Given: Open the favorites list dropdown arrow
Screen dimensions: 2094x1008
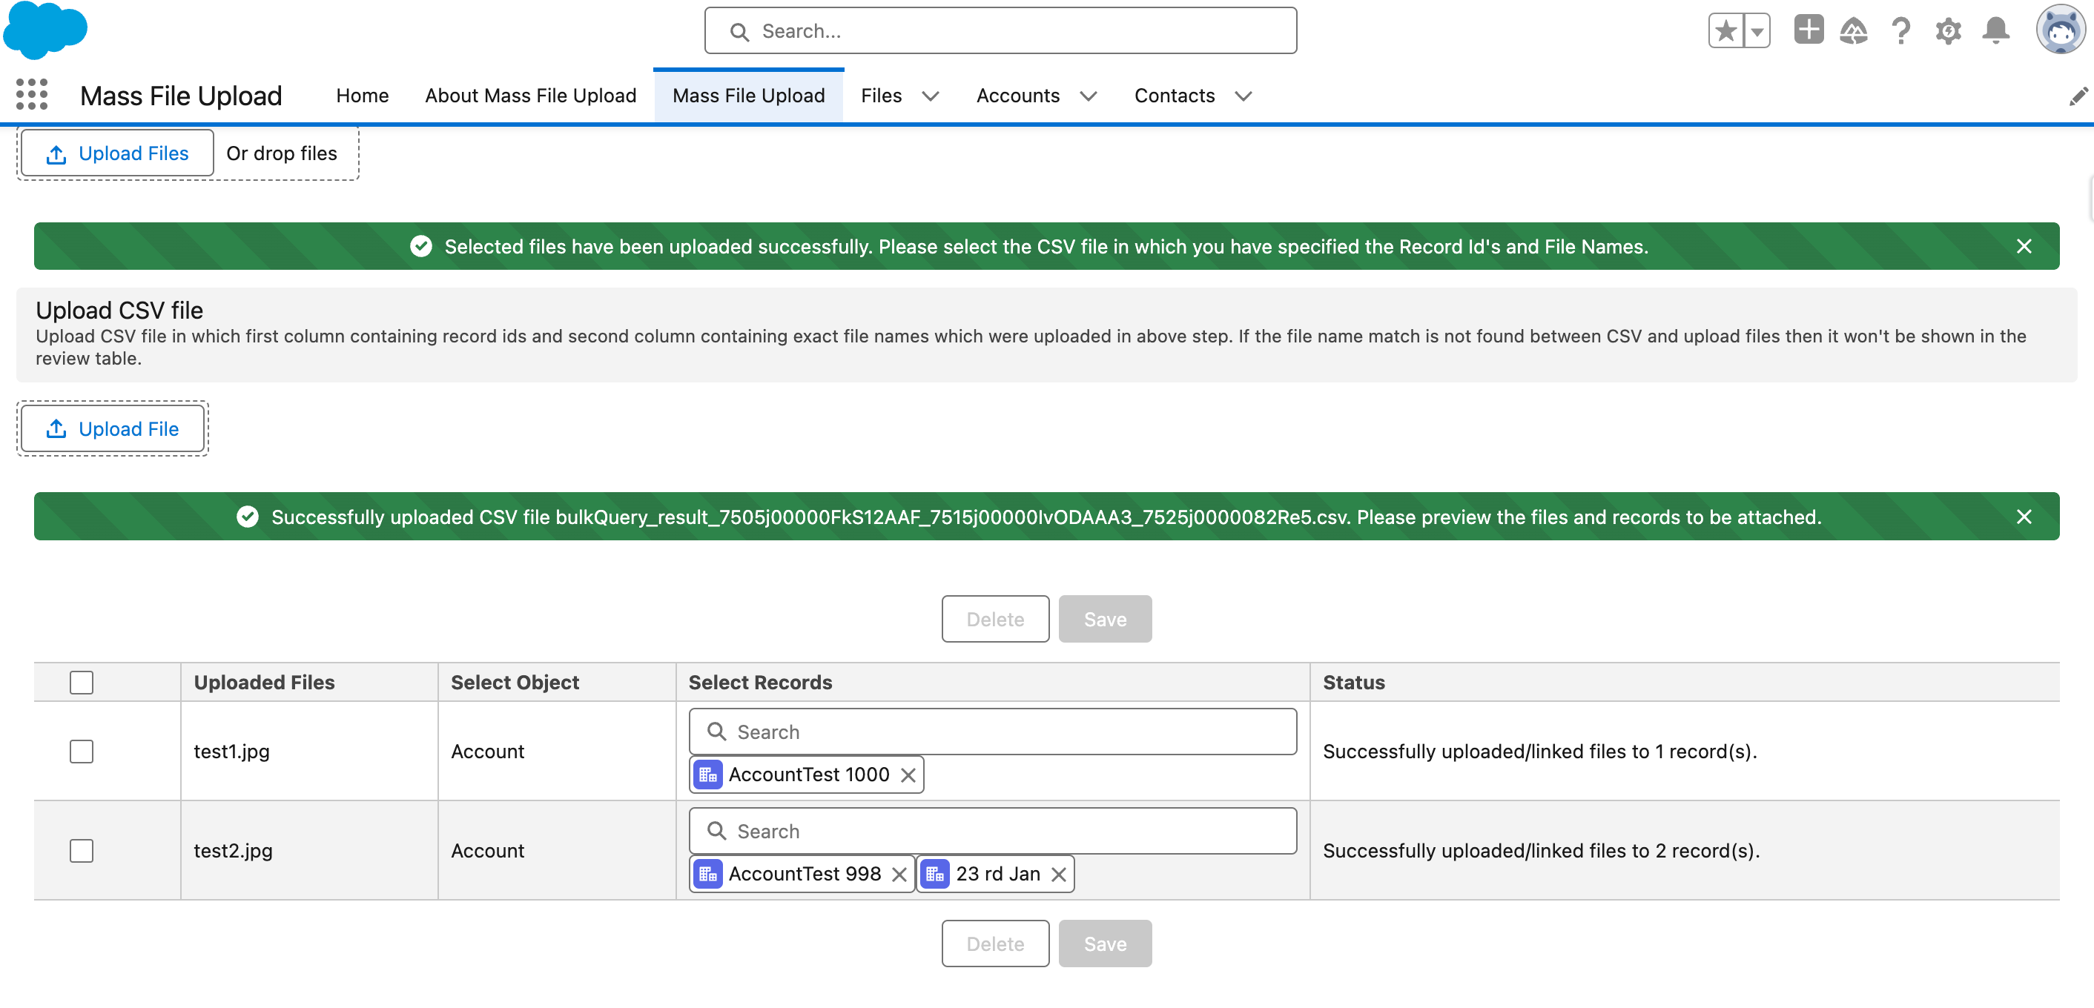Looking at the screenshot, I should 1757,31.
